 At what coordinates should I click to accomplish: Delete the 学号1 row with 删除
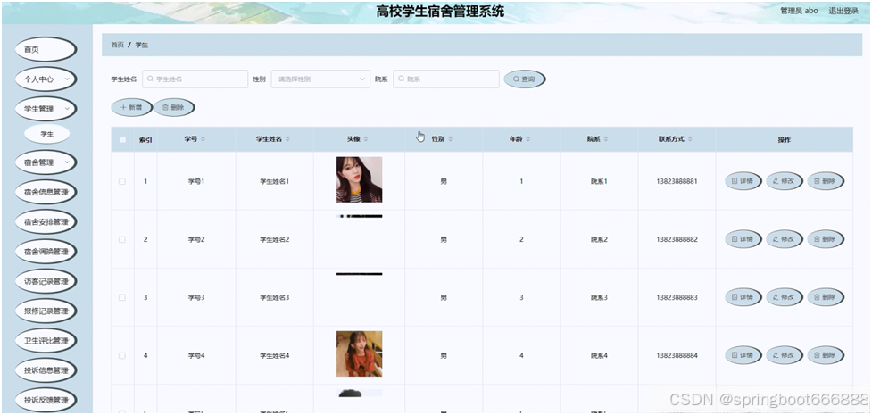(826, 181)
